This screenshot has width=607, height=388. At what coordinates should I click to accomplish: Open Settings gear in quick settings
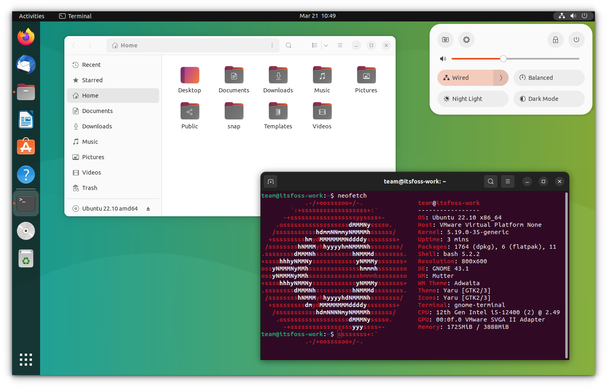466,40
